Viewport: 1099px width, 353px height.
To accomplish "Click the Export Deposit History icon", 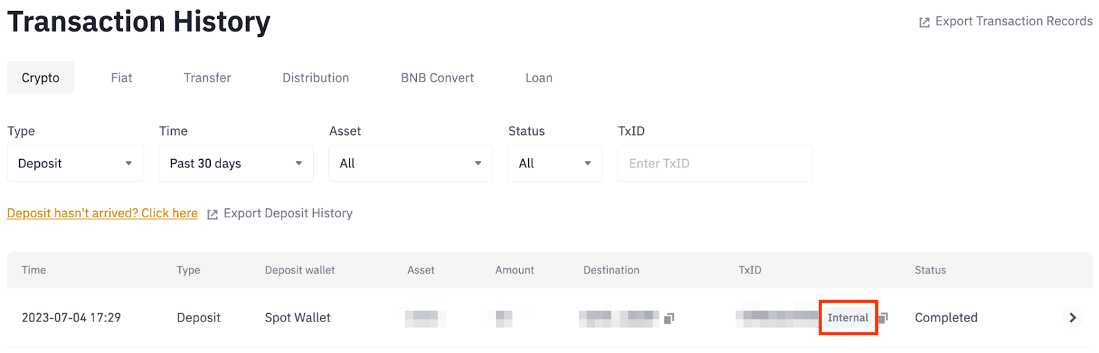I will click(212, 215).
